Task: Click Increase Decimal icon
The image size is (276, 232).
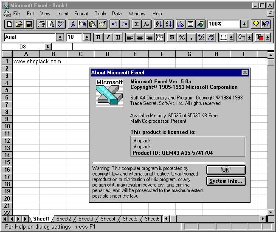Action: point(202,37)
